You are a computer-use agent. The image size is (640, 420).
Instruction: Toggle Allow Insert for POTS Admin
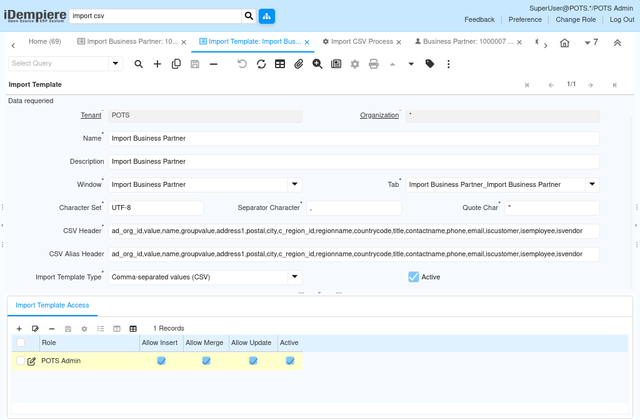coord(161,361)
